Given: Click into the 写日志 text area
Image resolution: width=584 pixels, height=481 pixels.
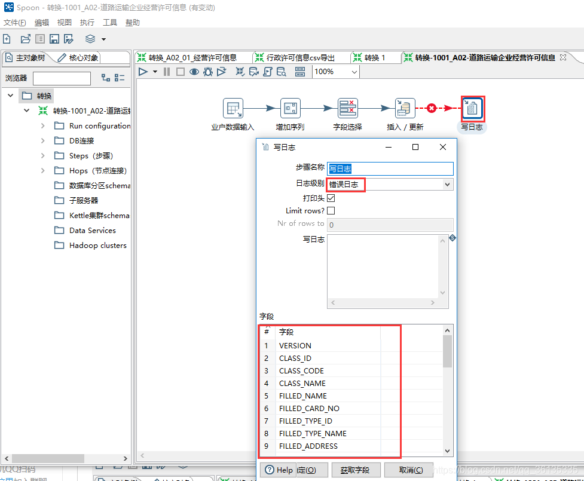Looking at the screenshot, I should point(384,267).
